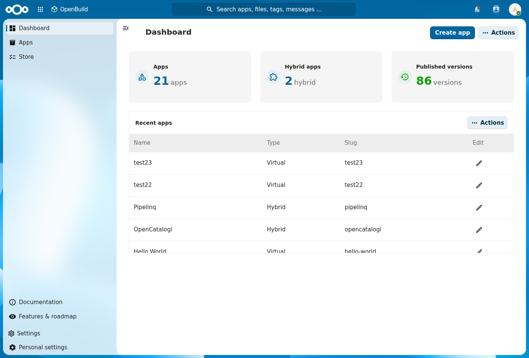
Task: Edit the test23 app with the pencil icon
Action: [479, 163]
